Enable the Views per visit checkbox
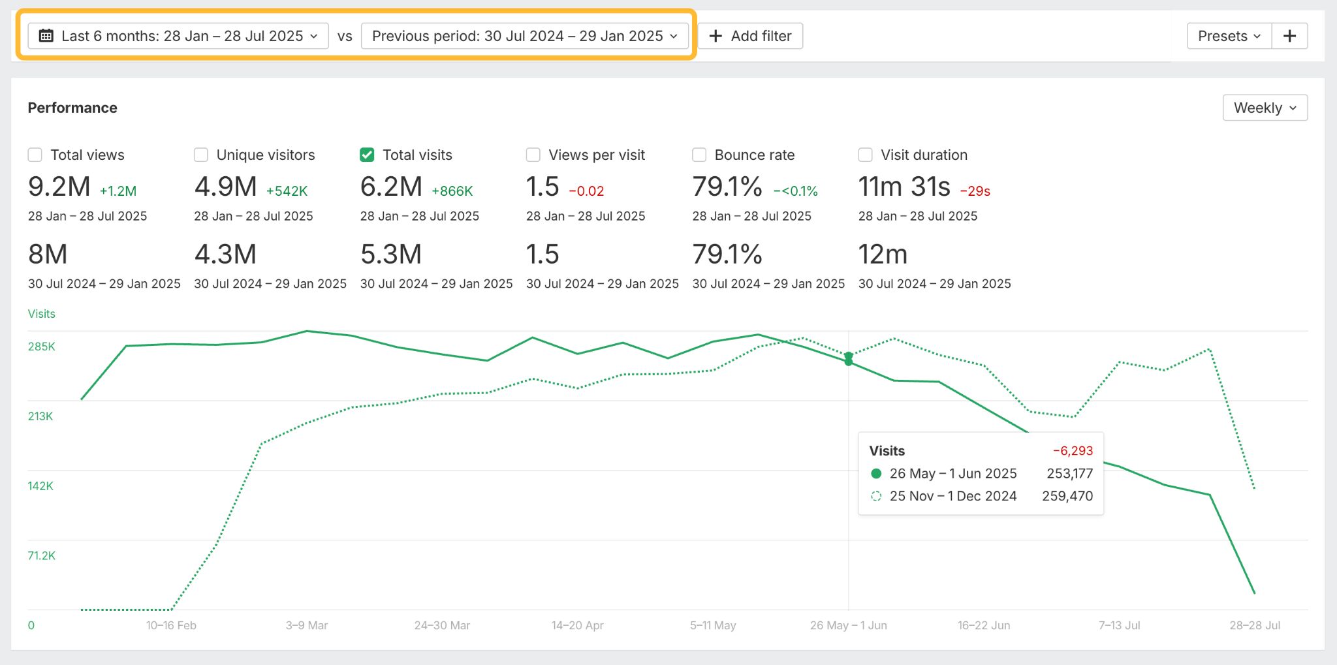 [x=533, y=155]
